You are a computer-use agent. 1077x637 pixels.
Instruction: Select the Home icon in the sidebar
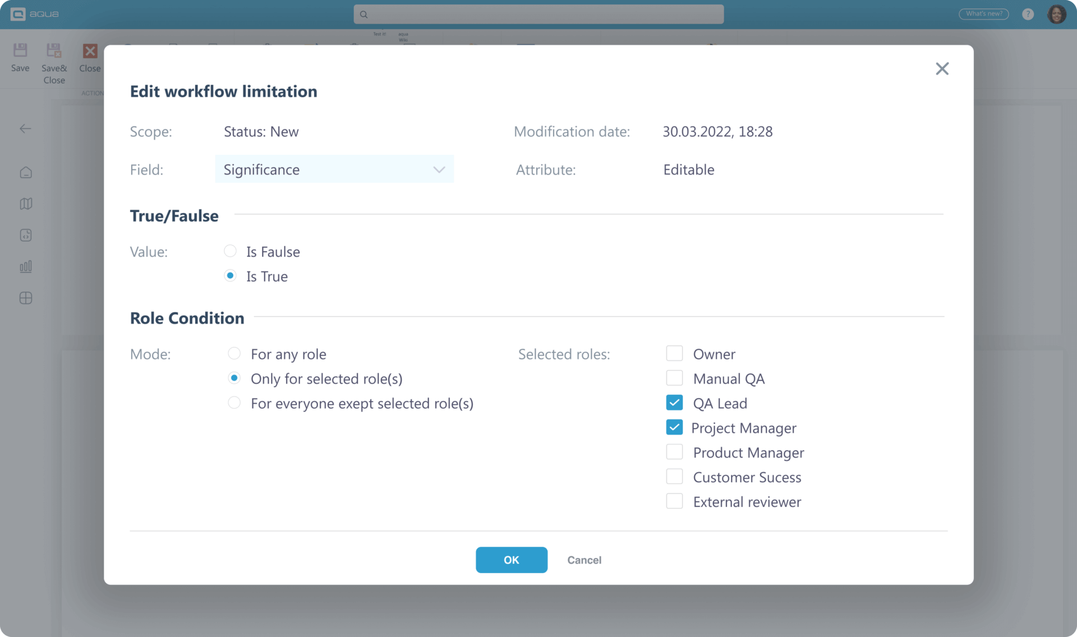point(26,172)
